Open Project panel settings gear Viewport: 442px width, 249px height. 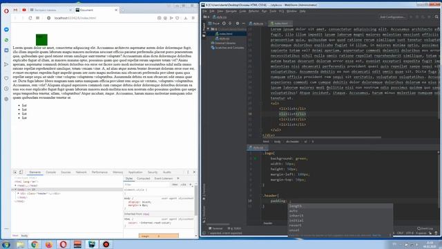[x=238, y=24]
